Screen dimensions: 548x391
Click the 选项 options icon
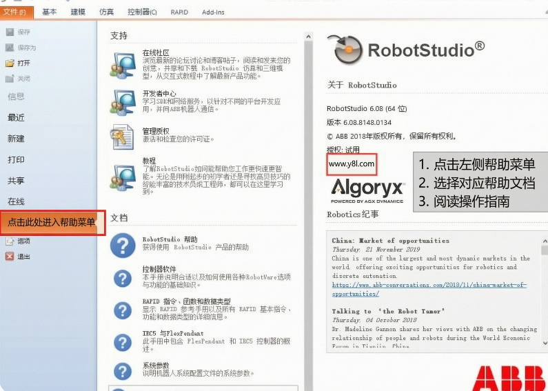(x=10, y=241)
